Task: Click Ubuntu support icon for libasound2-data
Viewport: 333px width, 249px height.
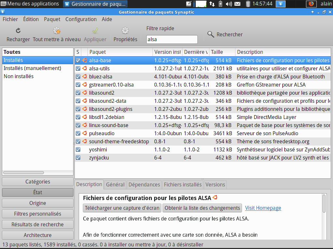Action: pos(85,101)
